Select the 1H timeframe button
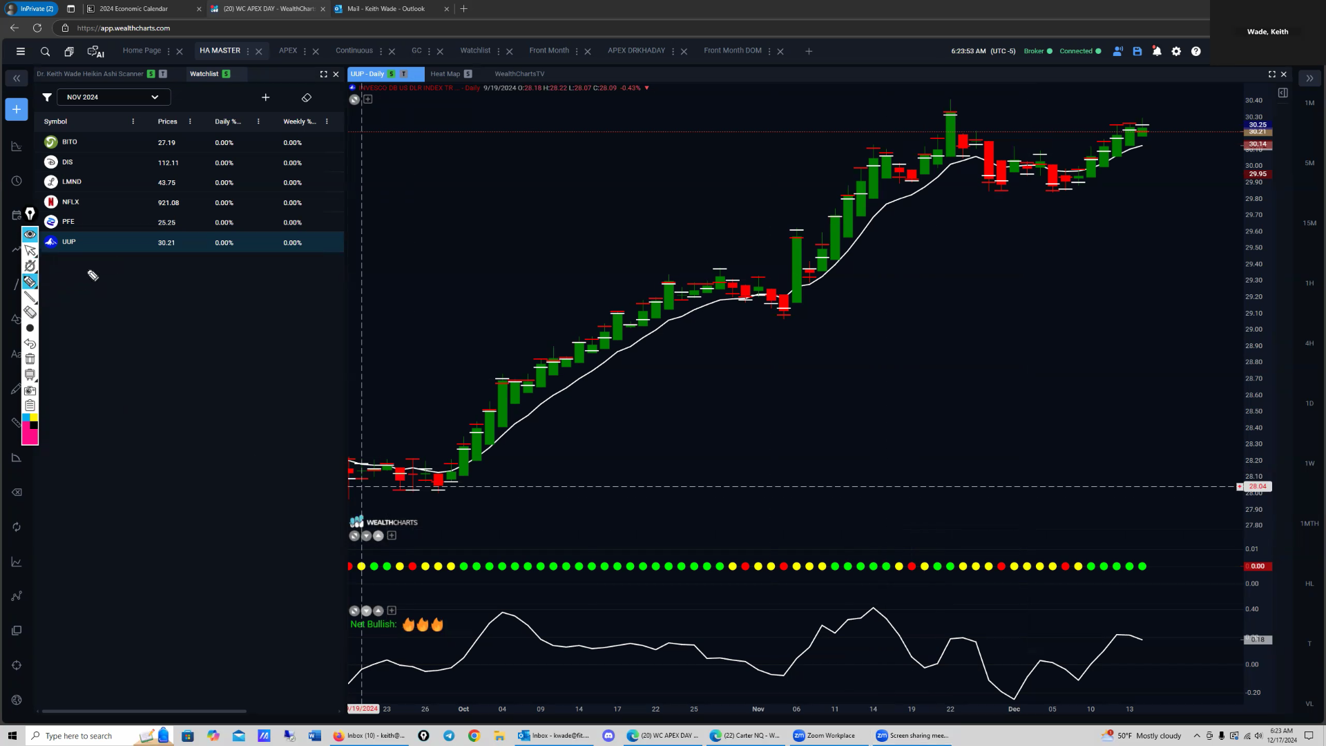The image size is (1326, 746). (x=1309, y=283)
